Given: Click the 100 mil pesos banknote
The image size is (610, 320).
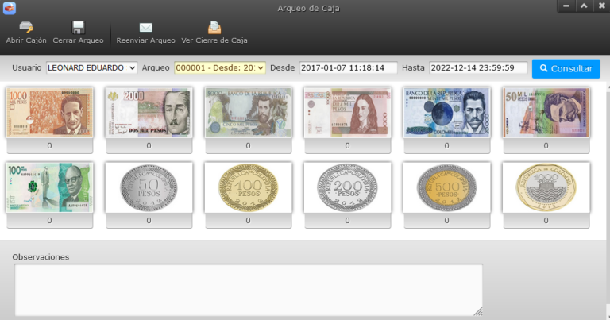Looking at the screenshot, I should click(49, 187).
